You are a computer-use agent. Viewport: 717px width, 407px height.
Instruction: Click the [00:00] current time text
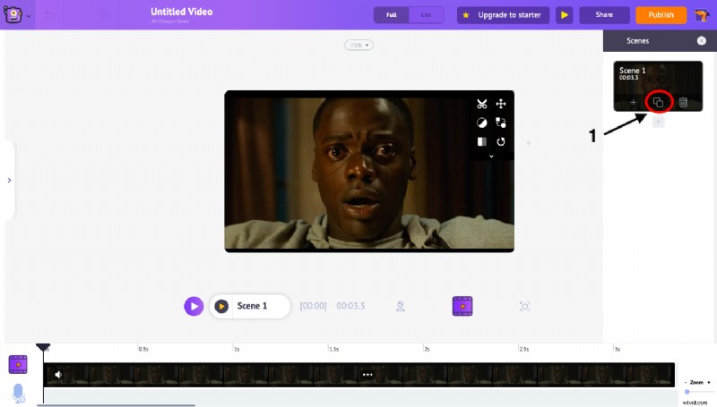click(x=313, y=306)
